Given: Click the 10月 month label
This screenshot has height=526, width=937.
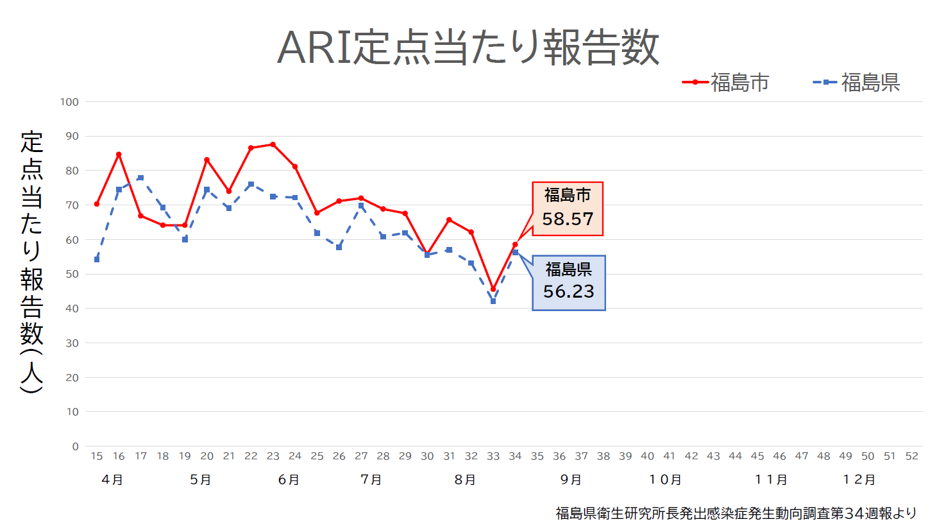Looking at the screenshot, I should [x=665, y=480].
